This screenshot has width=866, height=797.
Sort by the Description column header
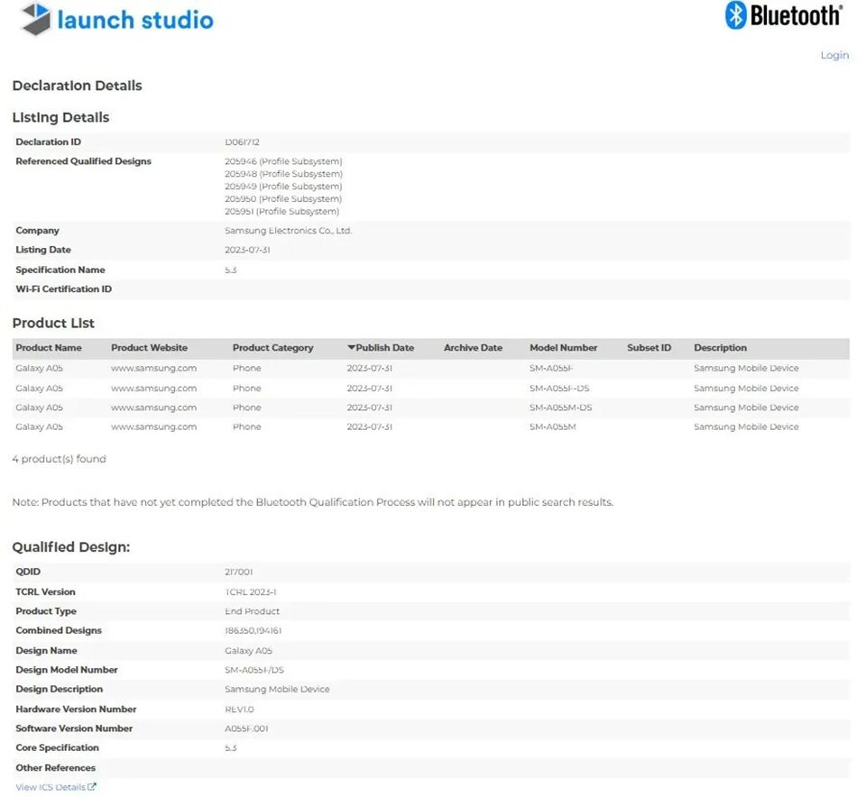[x=720, y=348]
